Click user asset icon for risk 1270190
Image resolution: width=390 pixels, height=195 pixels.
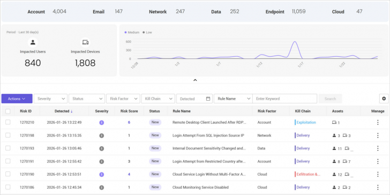pos(334,174)
